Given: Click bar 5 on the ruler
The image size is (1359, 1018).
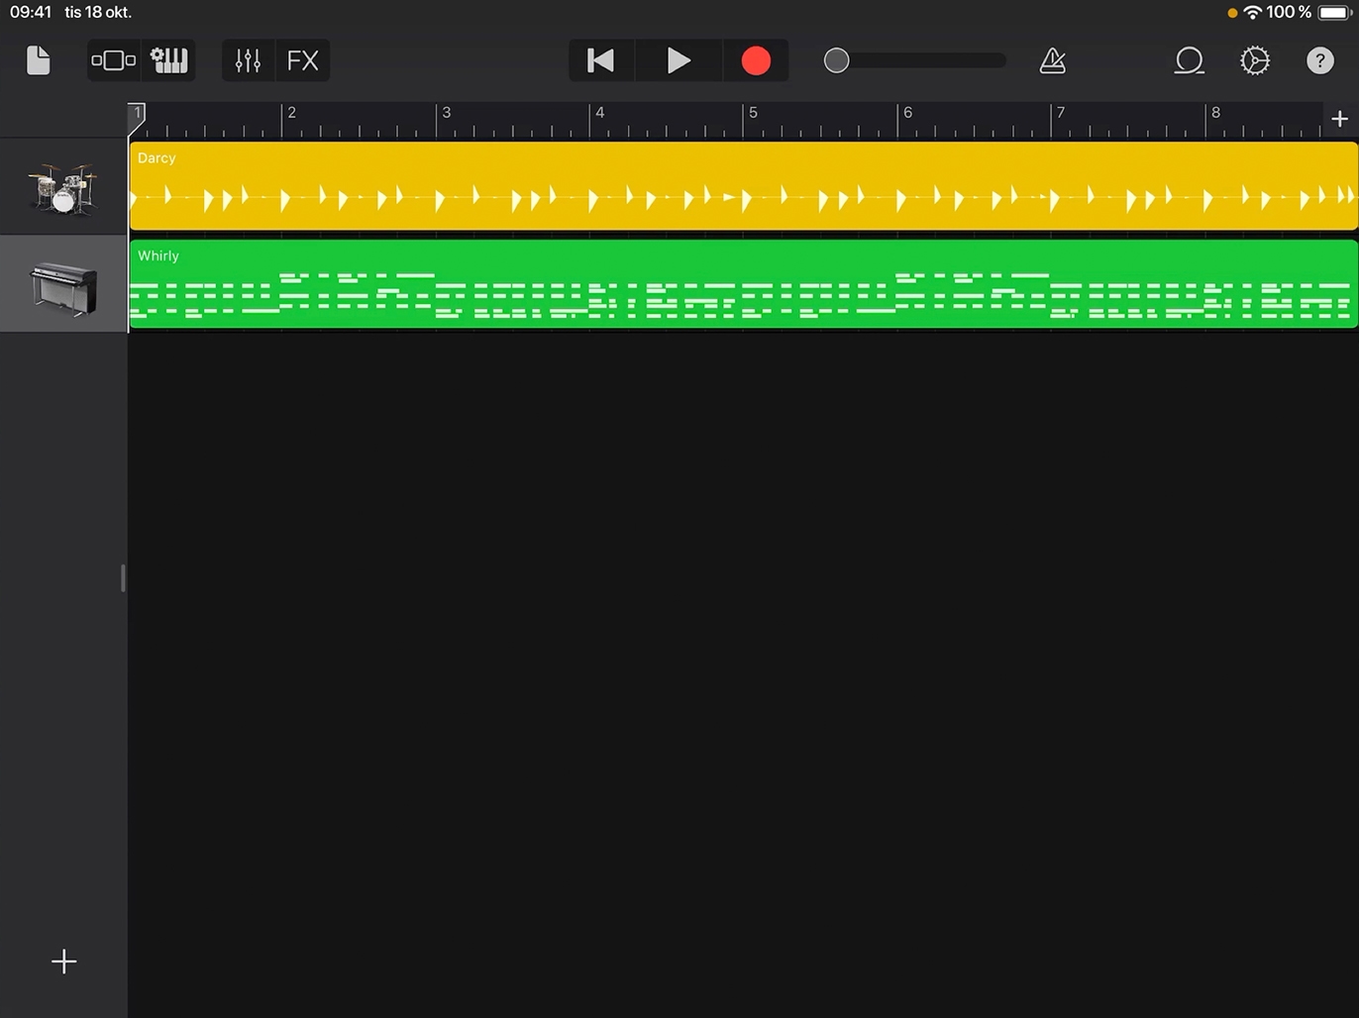Looking at the screenshot, I should coord(753,113).
